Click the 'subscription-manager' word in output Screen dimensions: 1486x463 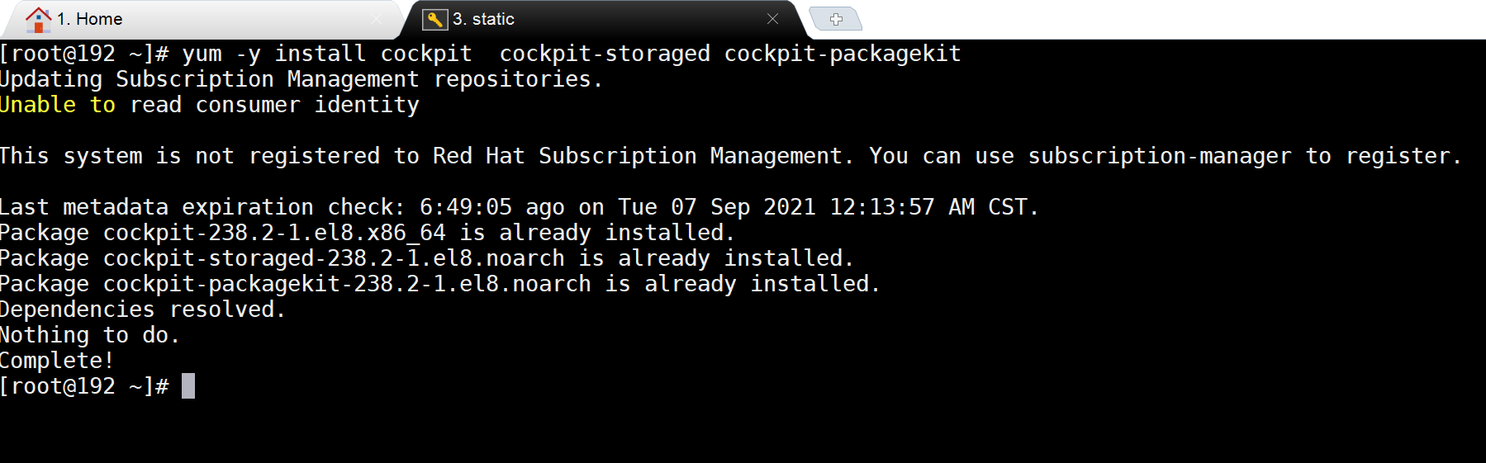[1160, 156]
